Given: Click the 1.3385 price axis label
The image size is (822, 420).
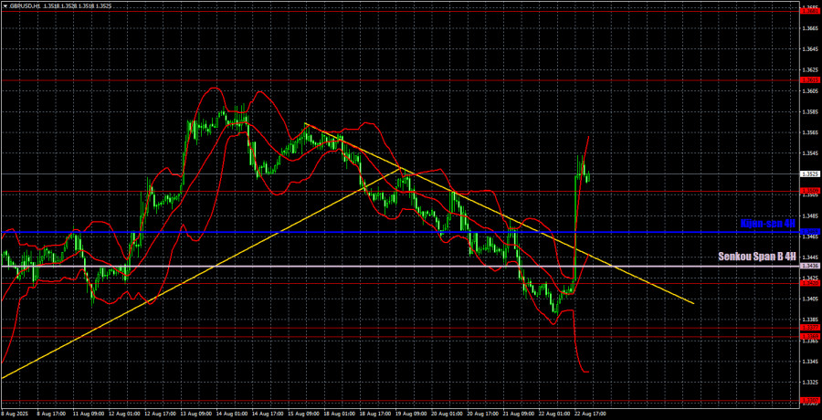Looking at the screenshot, I should [809, 320].
